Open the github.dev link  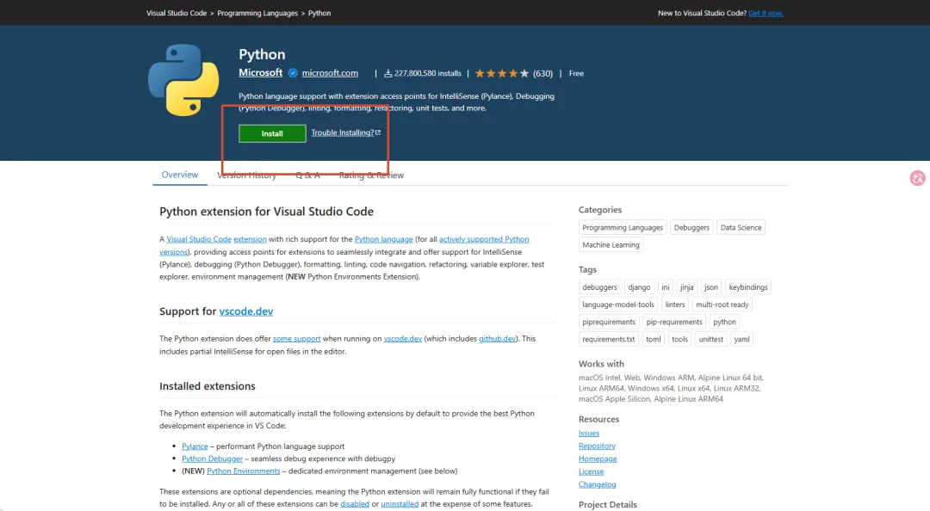pos(497,339)
